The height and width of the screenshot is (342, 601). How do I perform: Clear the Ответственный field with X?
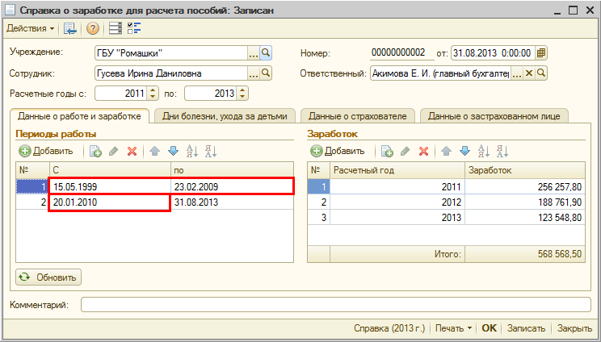pos(529,73)
